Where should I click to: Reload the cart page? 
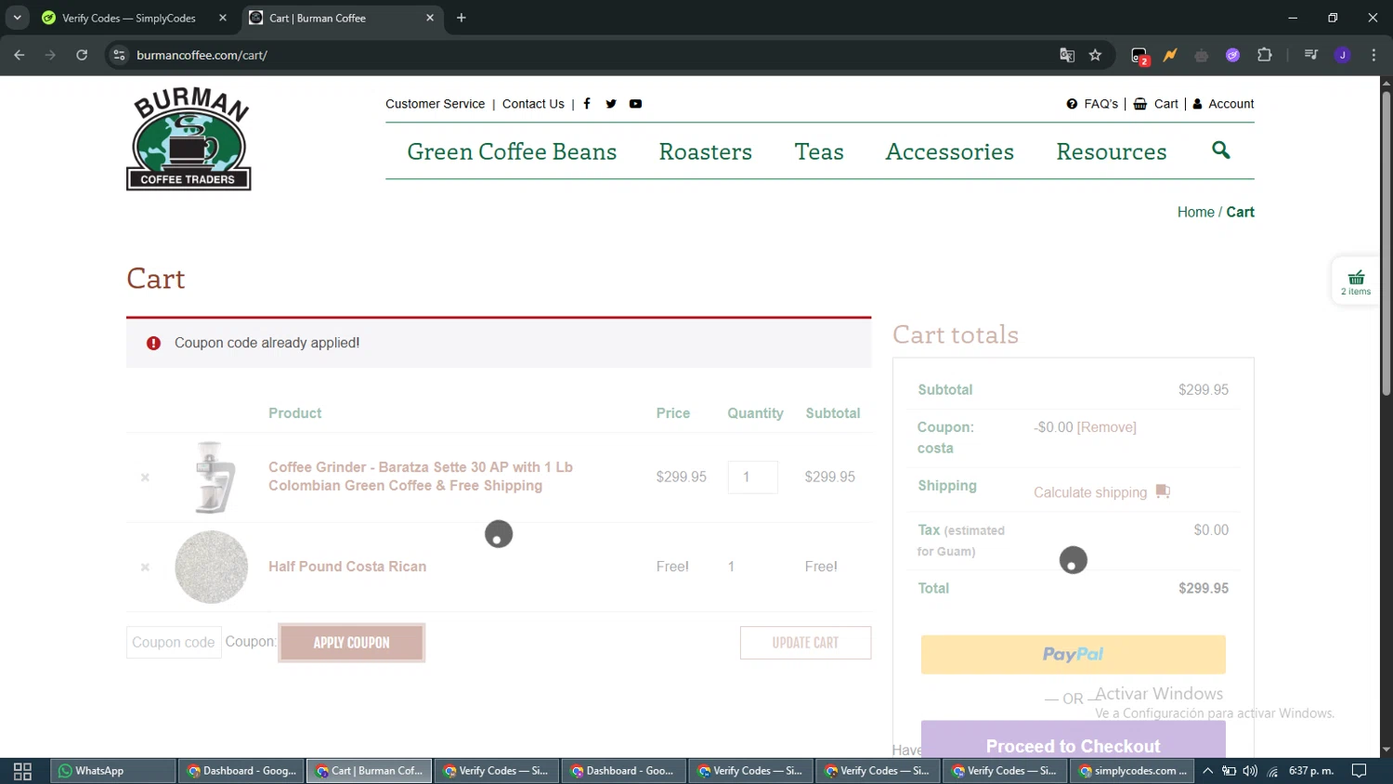pos(82,55)
